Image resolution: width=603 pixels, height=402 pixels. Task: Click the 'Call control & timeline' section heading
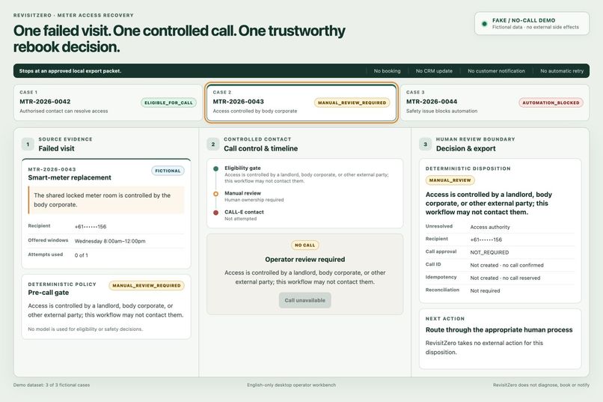261,148
